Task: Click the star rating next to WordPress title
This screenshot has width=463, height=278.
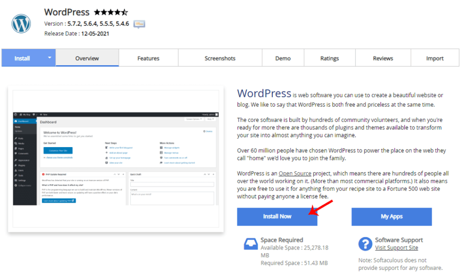Action: coord(111,12)
